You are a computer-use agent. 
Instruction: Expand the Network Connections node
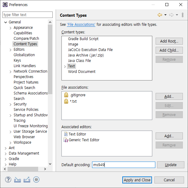click(x=10, y=72)
